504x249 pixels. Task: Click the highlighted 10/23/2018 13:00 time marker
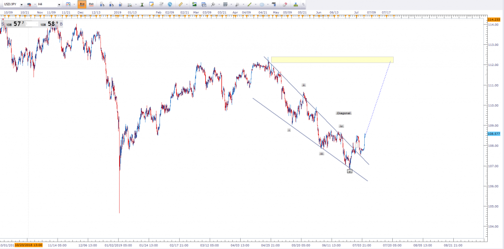28,245
